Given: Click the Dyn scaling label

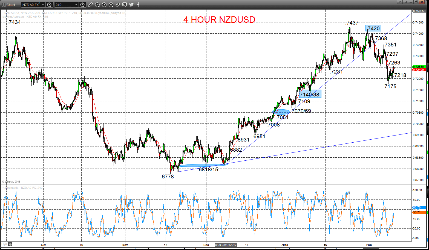Looking at the screenshot, I should point(4,244).
